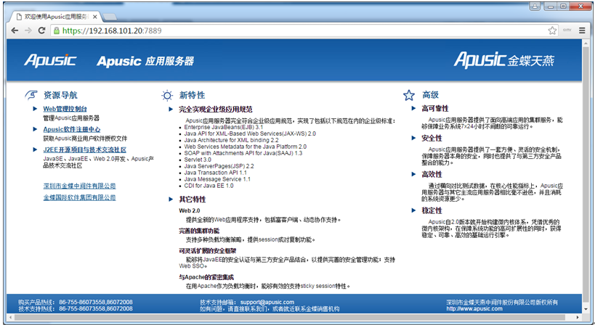Click the address bar URL field
This screenshot has width=595, height=325.
tap(304, 30)
